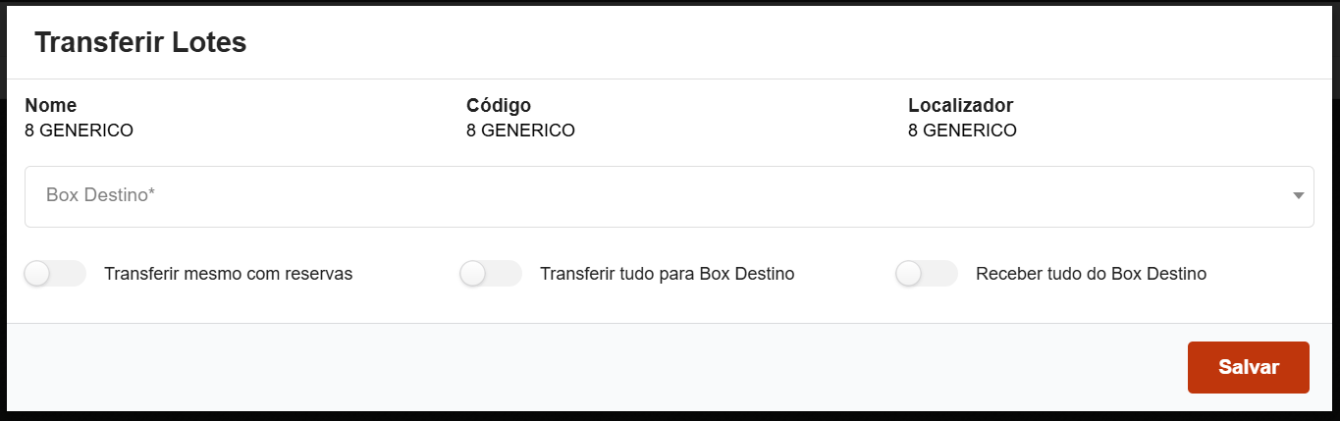
Task: Select the 8 GENERICO value under Localizador
Action: pos(962,130)
